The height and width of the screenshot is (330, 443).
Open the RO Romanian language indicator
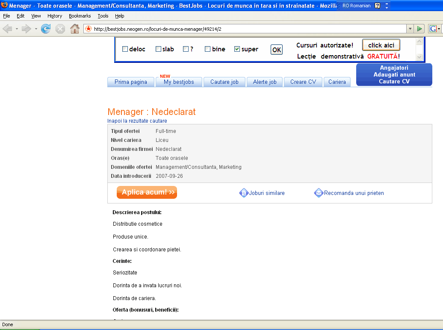[x=356, y=6]
